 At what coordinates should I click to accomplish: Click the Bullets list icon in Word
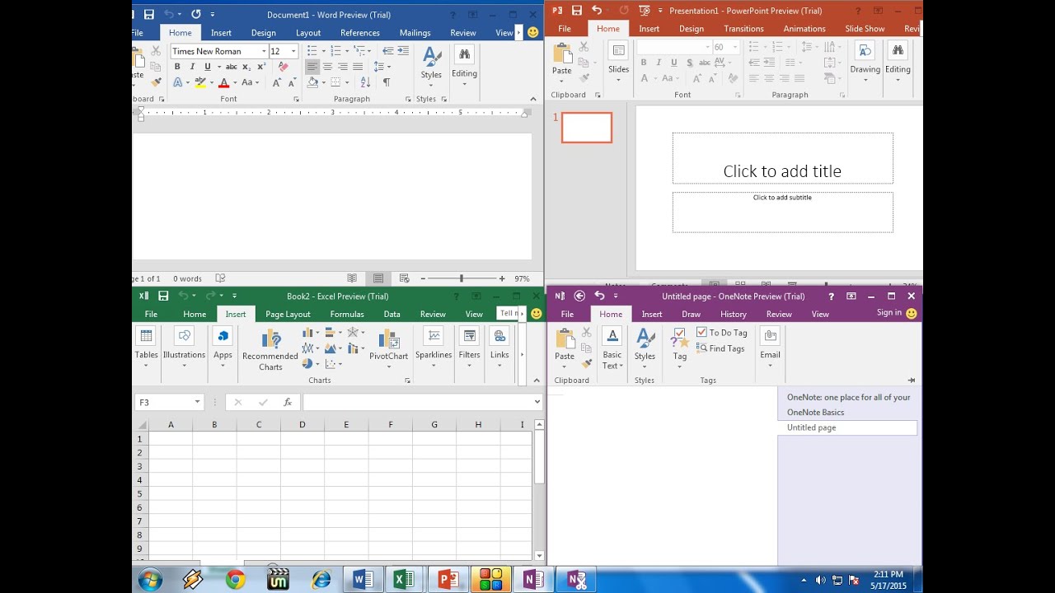pyautogui.click(x=312, y=51)
